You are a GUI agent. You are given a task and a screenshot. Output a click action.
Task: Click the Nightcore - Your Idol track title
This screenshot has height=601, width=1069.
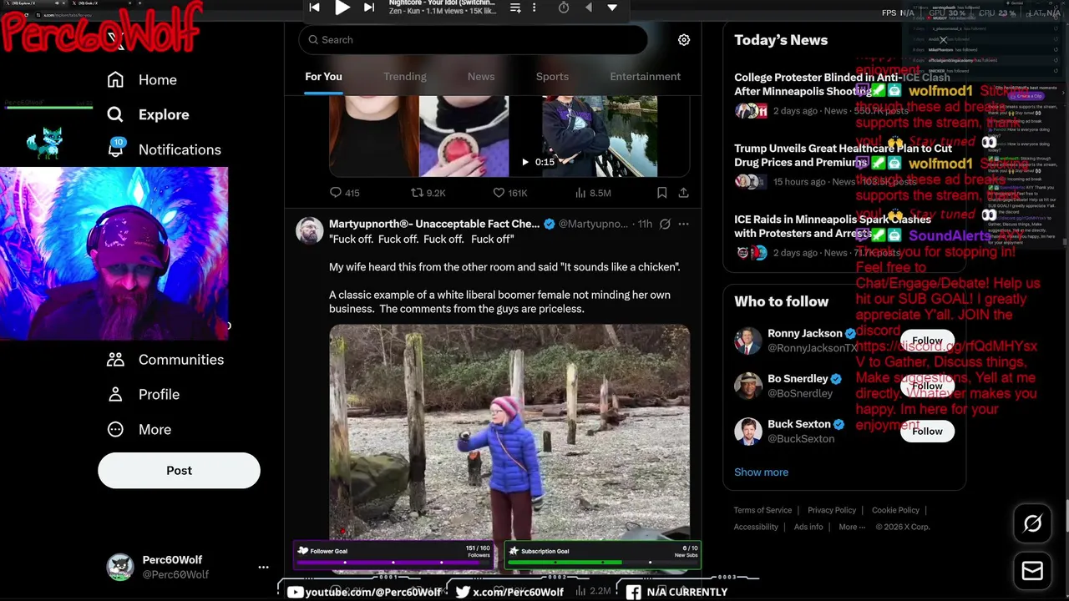[x=442, y=3]
